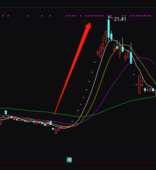
Task: Select the cut-off red candle at the right edge
Action: point(156,94)
